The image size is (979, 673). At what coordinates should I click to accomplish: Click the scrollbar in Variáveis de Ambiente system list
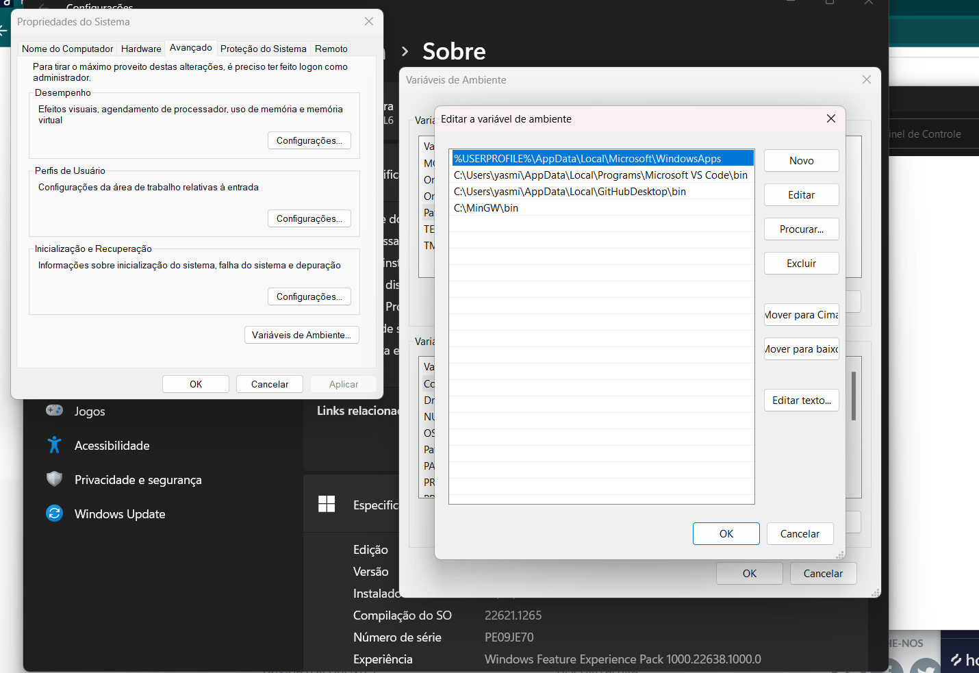854,396
